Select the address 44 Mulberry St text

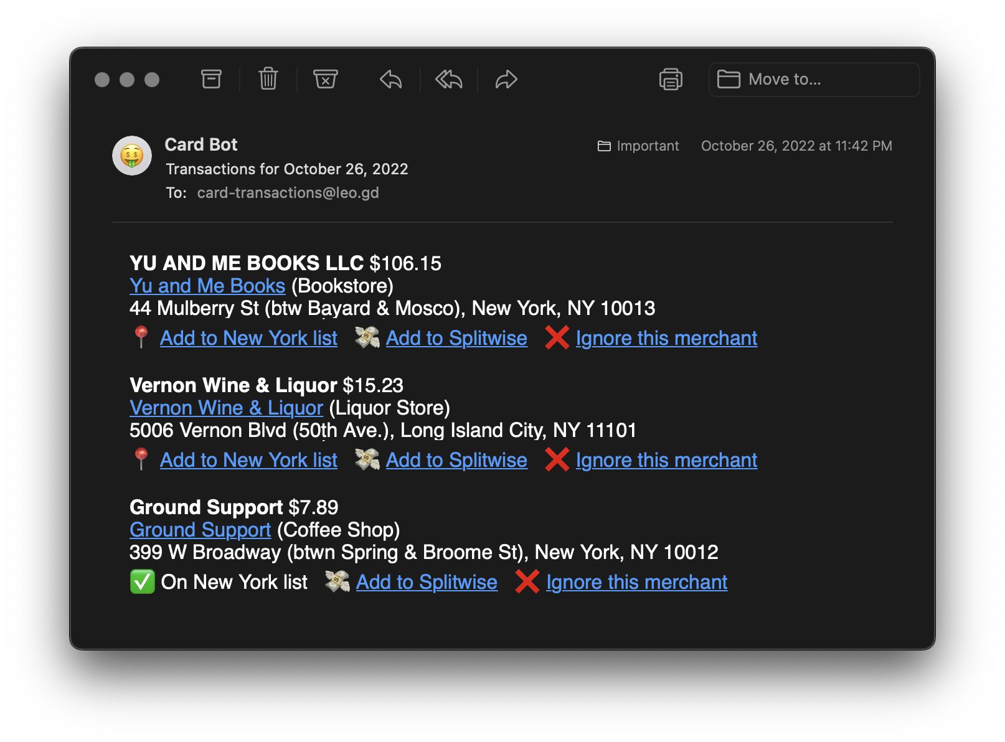392,308
